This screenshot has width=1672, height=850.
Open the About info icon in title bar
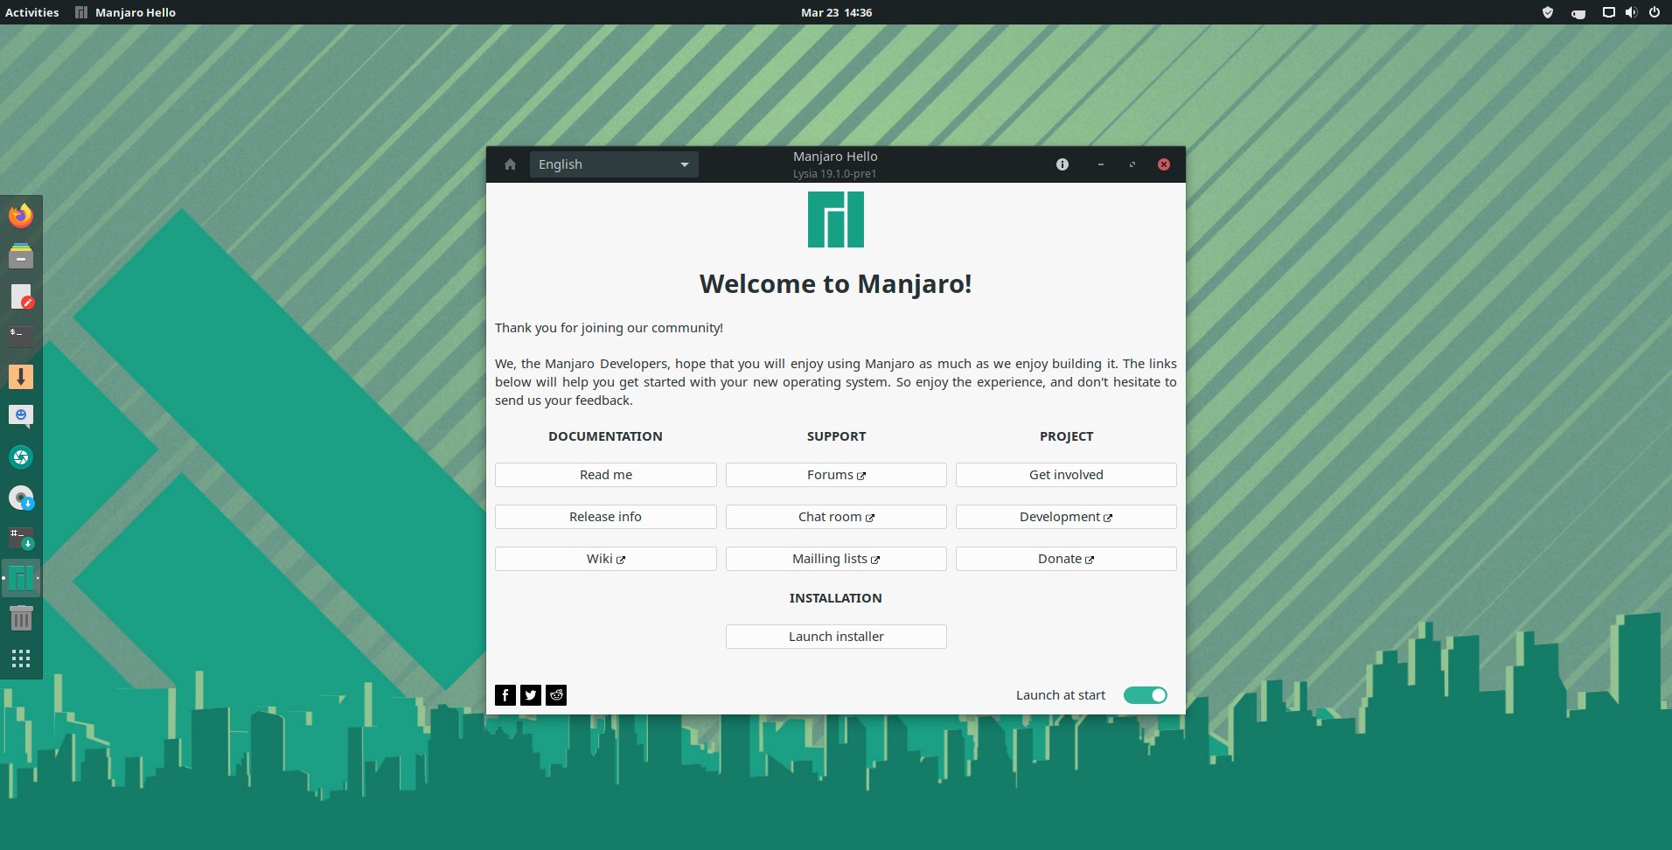pos(1062,164)
